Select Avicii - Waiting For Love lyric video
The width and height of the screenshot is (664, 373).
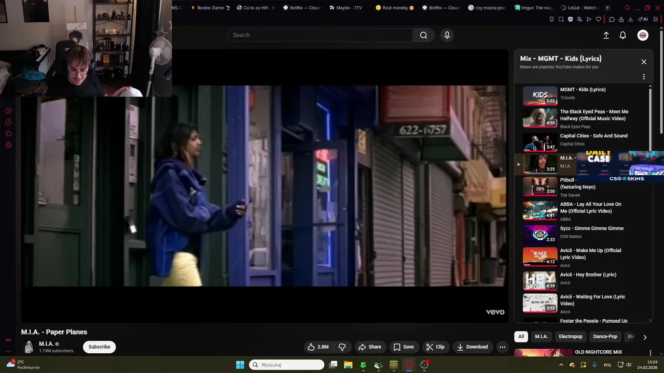tap(582, 303)
